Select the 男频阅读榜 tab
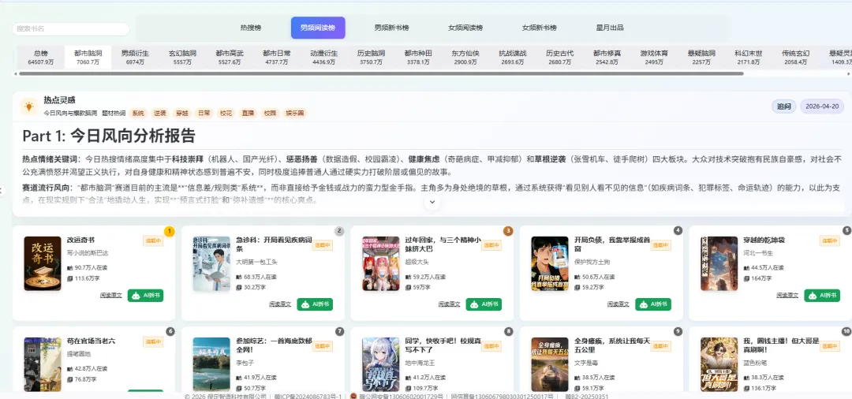 point(318,28)
